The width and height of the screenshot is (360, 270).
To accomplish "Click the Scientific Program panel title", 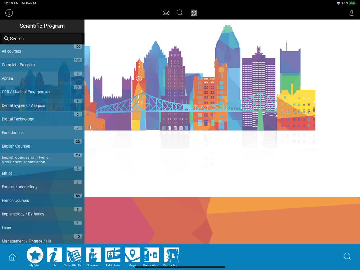I will [x=42, y=26].
